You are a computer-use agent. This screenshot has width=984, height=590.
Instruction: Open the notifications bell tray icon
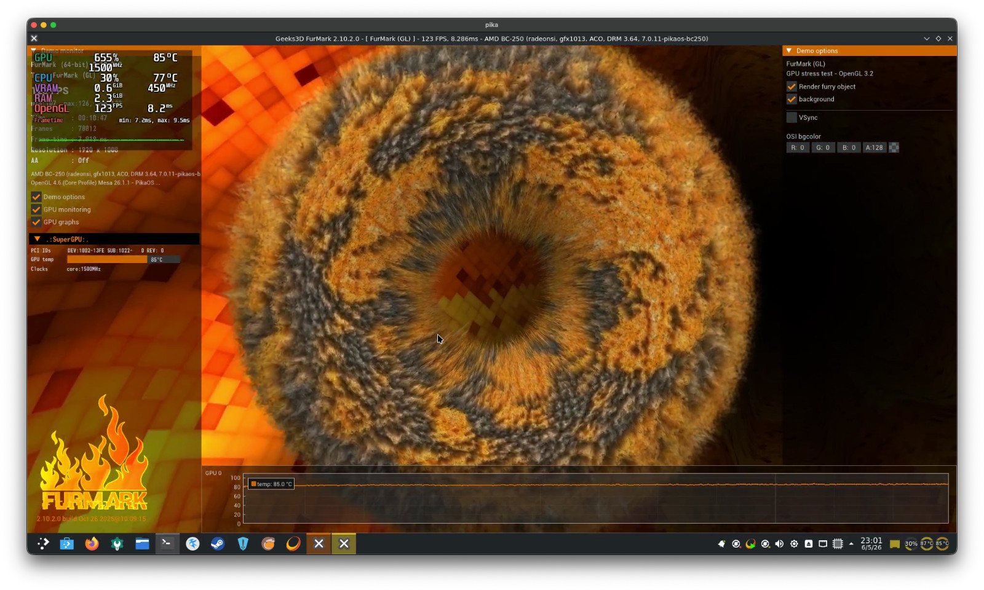[x=721, y=544]
